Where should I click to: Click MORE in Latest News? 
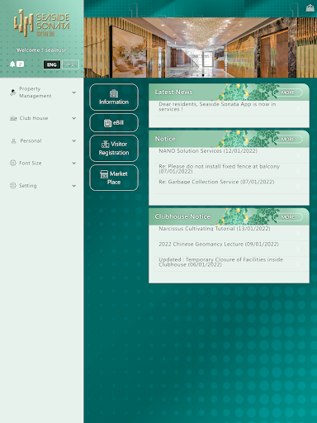pyautogui.click(x=288, y=93)
